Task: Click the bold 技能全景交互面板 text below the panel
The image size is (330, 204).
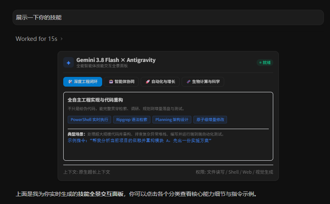Action: (101, 194)
